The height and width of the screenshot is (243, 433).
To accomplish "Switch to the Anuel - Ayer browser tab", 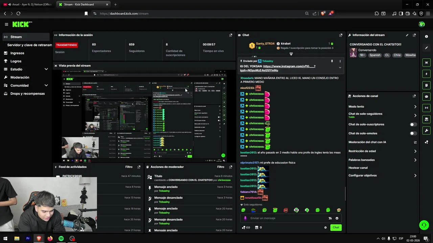I will tap(28, 4).
